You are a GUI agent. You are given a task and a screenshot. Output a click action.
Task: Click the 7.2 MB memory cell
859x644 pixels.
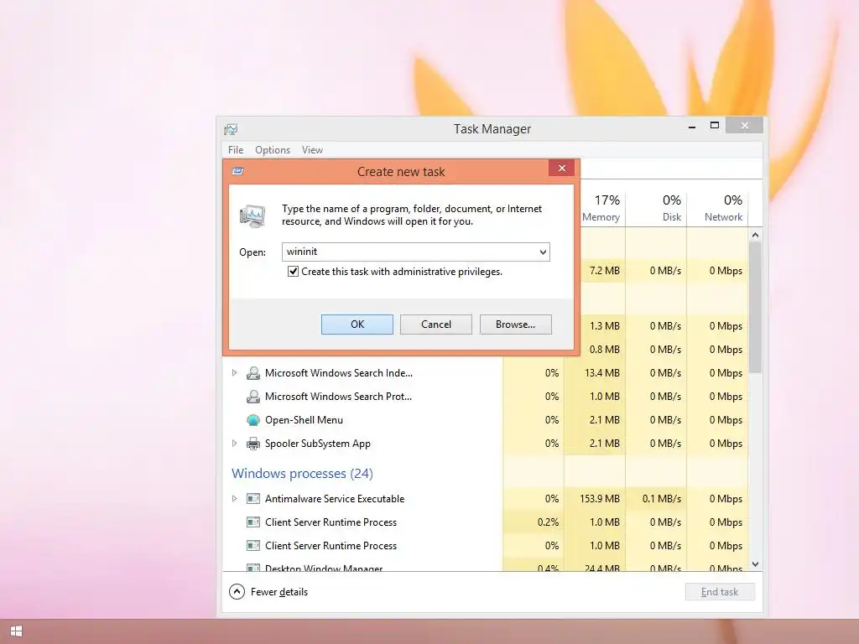(605, 271)
